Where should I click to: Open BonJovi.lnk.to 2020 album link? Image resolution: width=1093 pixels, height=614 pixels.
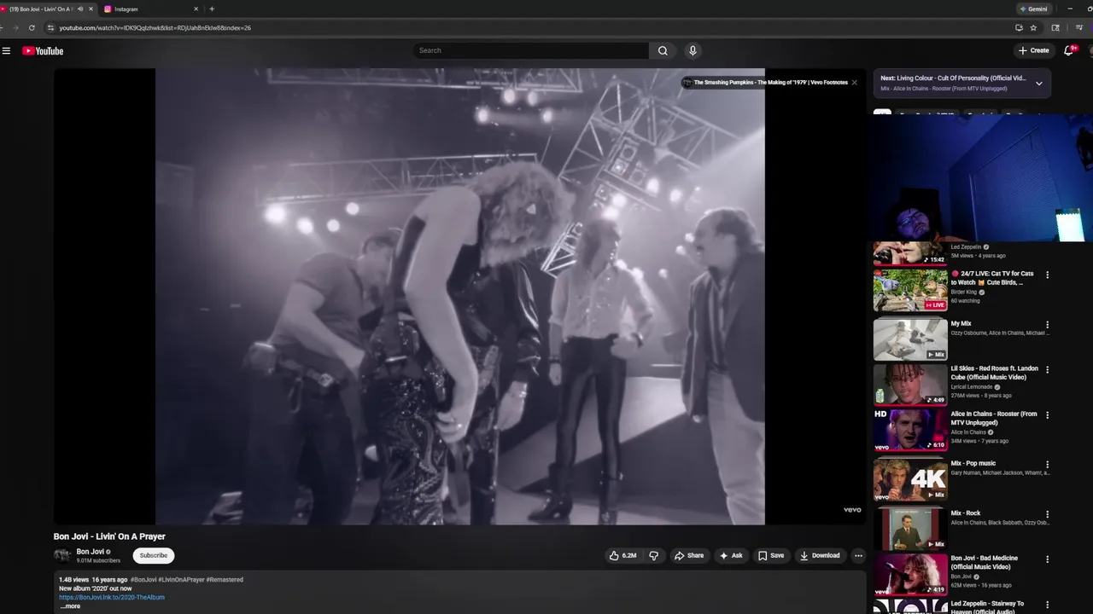112,597
